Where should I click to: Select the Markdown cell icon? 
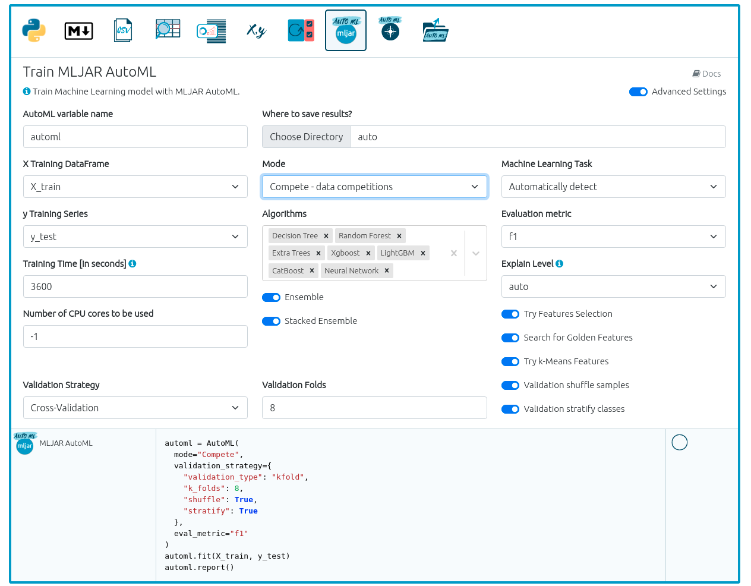click(x=78, y=30)
